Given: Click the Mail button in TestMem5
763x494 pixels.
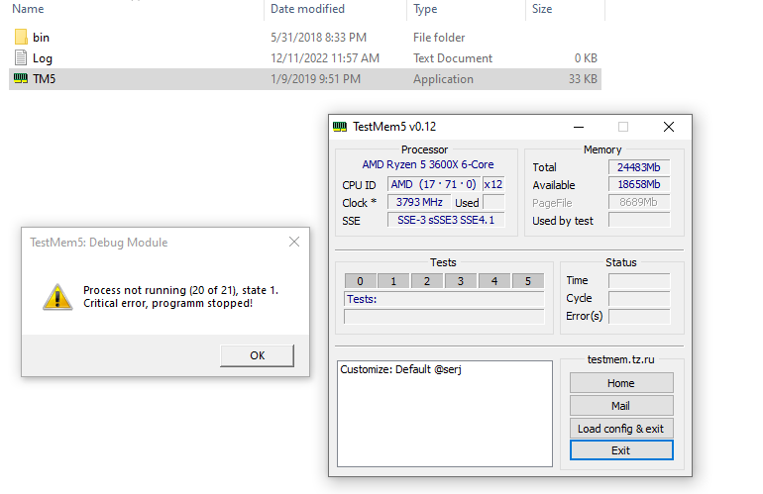Looking at the screenshot, I should (621, 406).
